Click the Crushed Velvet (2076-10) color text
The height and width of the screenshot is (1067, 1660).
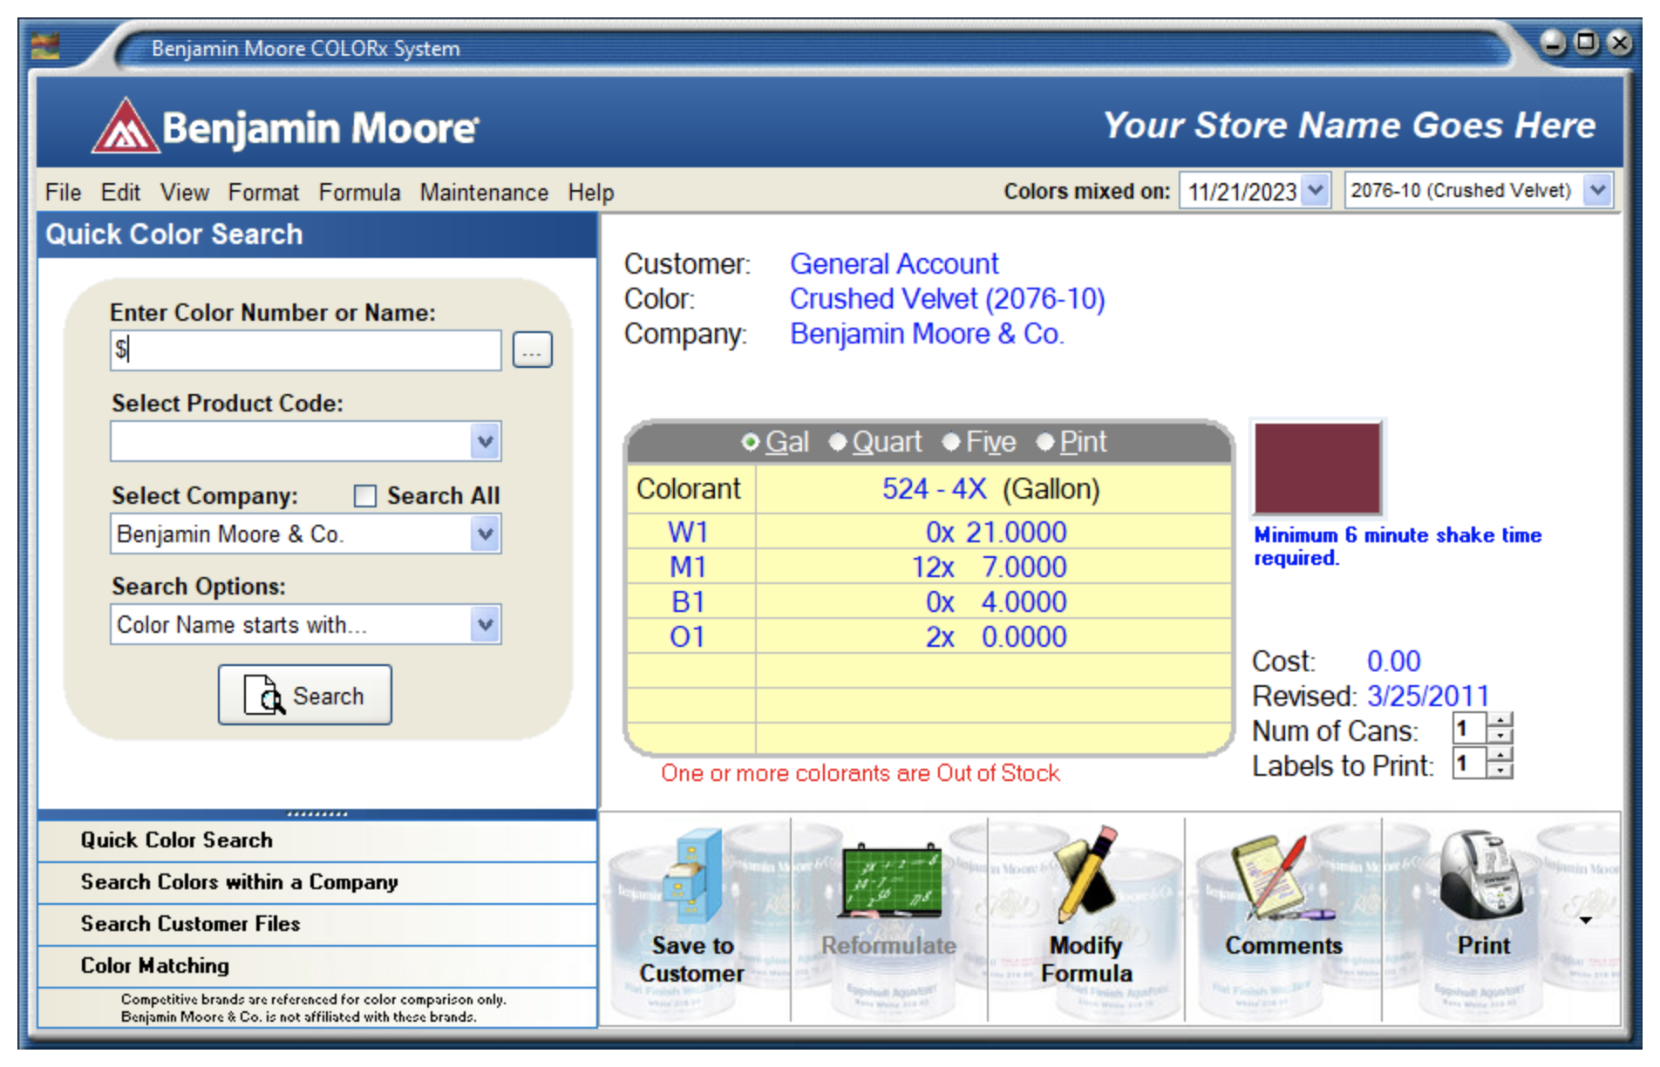point(948,299)
